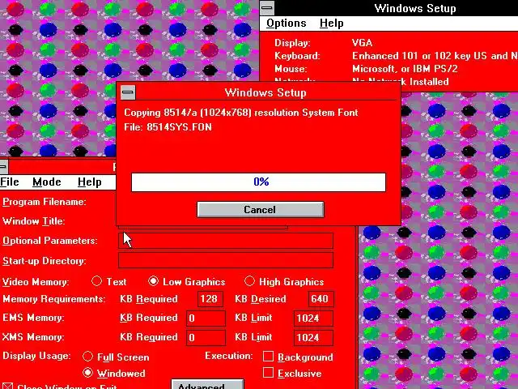Select High Graphics video memory option
Image resolution: width=518 pixels, height=389 pixels.
click(x=284, y=281)
